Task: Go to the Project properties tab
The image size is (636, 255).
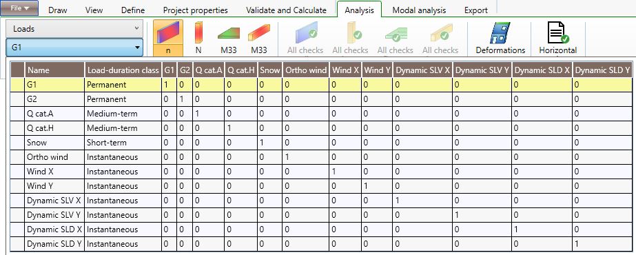Action: [196, 10]
